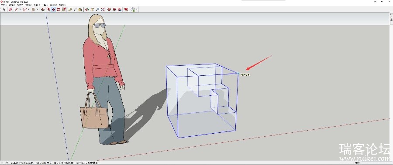The height and width of the screenshot is (165, 393).
Task: Choose the Text label tool
Action: (75, 10)
